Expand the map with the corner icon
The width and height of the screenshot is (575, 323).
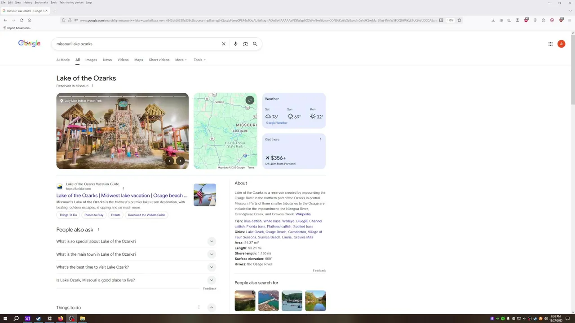pos(250,100)
